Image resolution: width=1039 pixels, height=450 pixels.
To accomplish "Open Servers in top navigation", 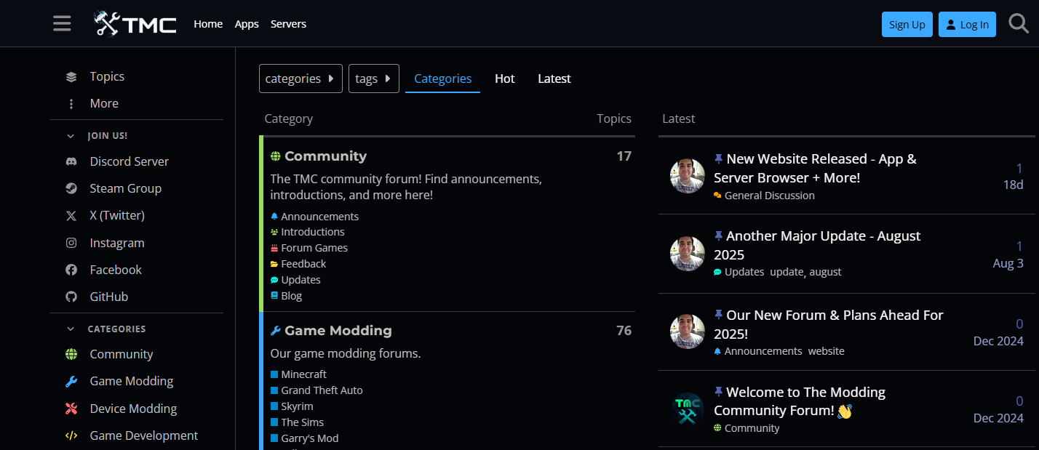I will 288,24.
